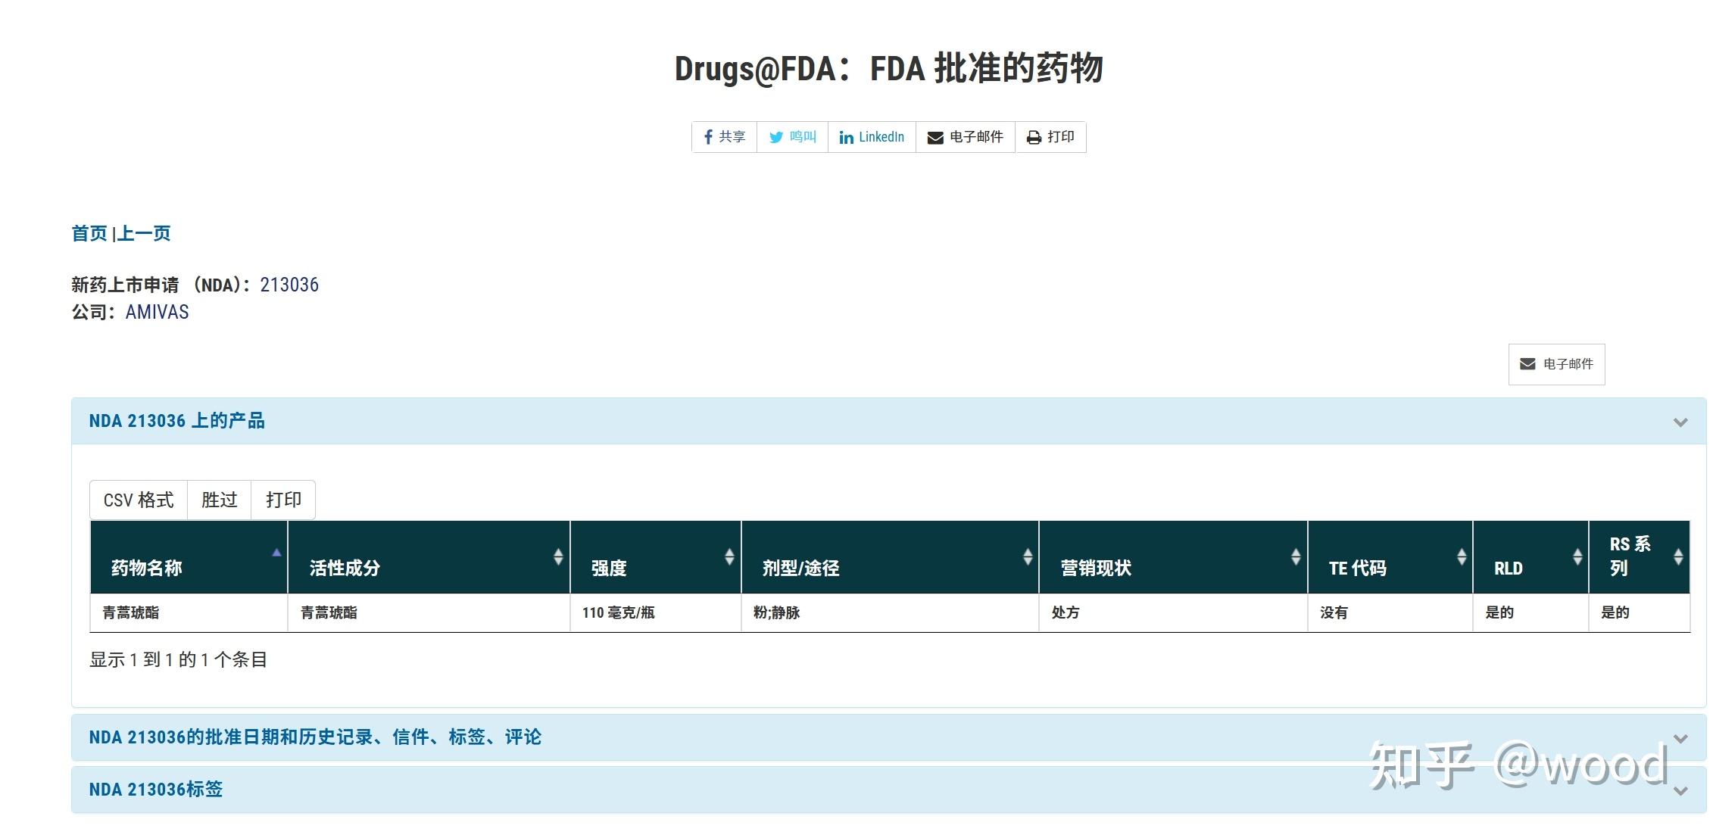Open NDA 213036 上的产品 heading
This screenshot has height=835, width=1713.
tap(176, 421)
